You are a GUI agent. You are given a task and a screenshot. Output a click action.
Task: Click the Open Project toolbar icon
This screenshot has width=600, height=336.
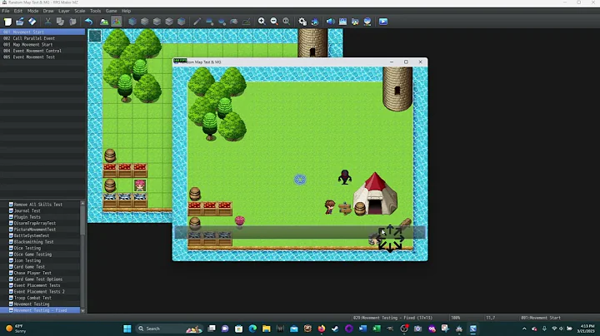20,22
